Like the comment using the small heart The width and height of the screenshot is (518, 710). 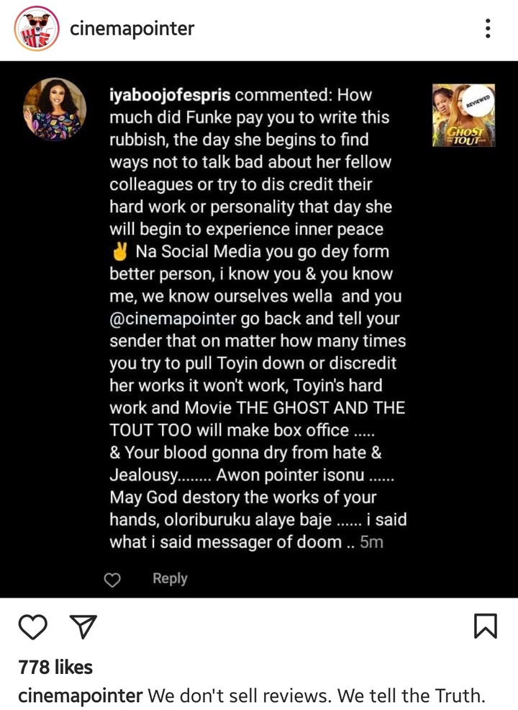pyautogui.click(x=112, y=580)
